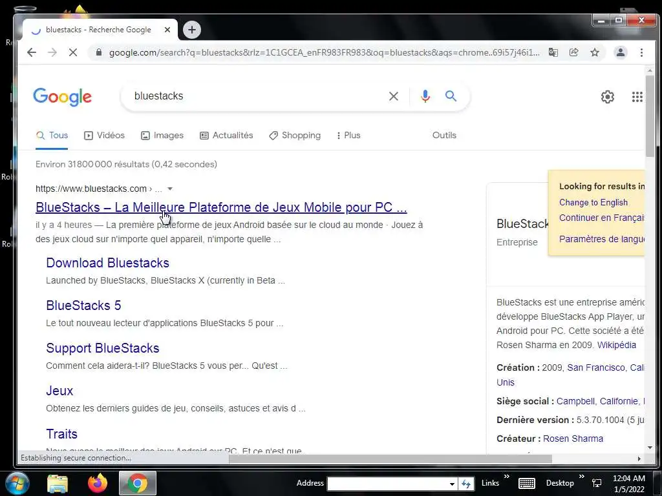Screen dimensions: 662x496
Task: Click Change to English link
Action: point(593,202)
